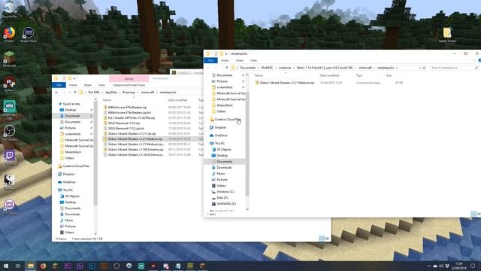481x271 pixels.
Task: Launch OBS Studio desktop icon
Action: [9, 133]
